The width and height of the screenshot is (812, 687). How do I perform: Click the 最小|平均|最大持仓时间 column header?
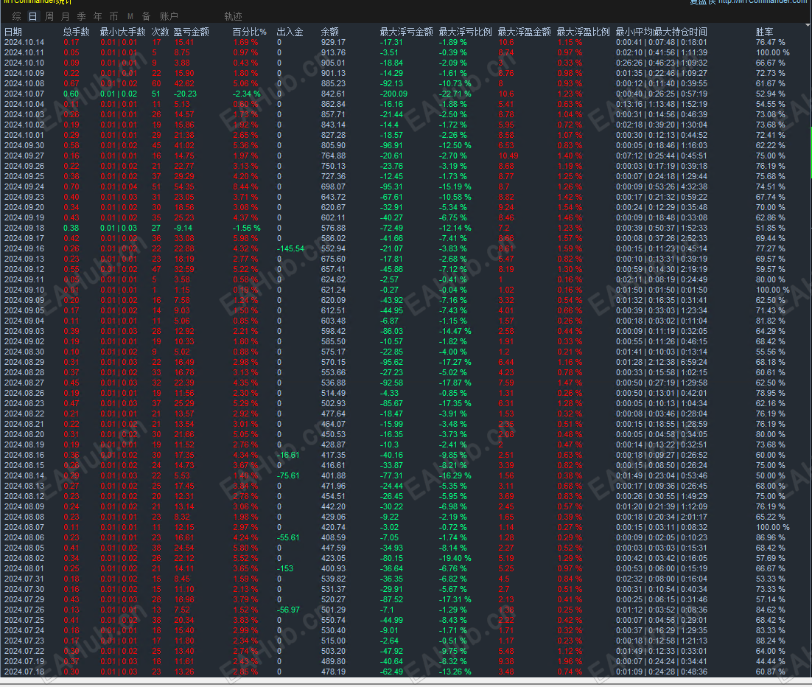661,32
